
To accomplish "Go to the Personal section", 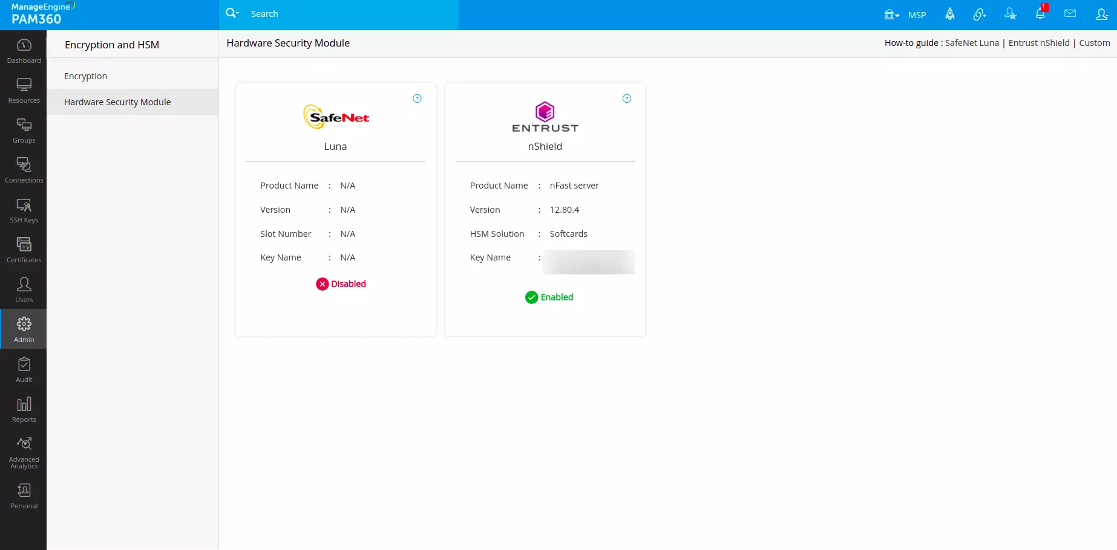I will click(x=24, y=496).
